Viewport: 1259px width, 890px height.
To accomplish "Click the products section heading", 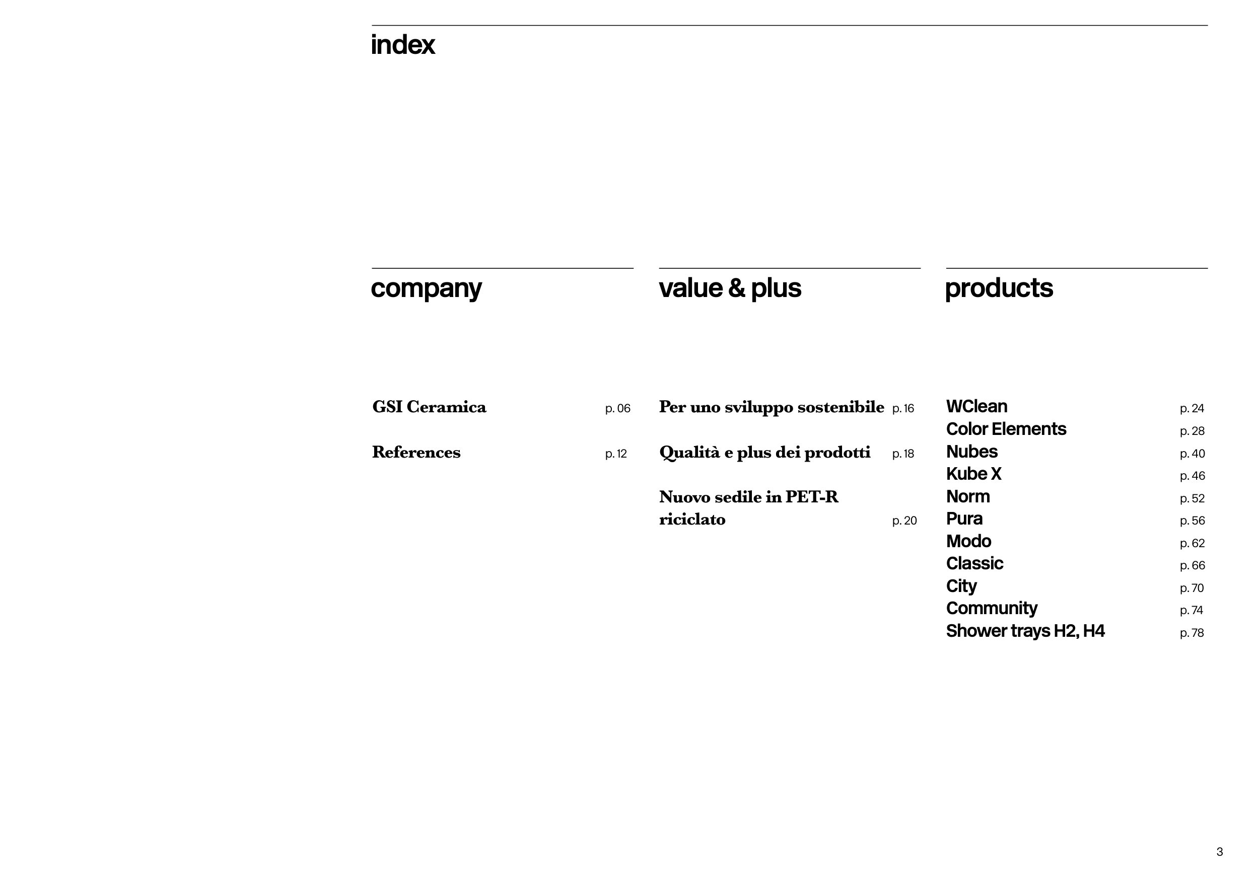I will coord(999,288).
